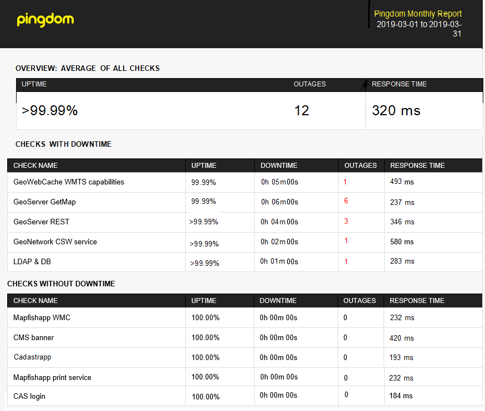The height and width of the screenshot is (411, 485).
Task: Click downtime 0h 02m 00s for GeoNetwork CSW
Action: pyautogui.click(x=279, y=242)
